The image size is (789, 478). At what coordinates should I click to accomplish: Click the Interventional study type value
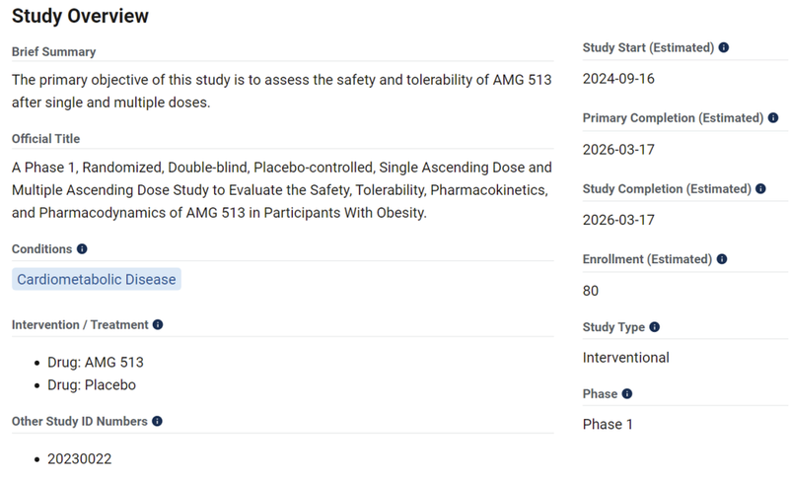(x=626, y=358)
